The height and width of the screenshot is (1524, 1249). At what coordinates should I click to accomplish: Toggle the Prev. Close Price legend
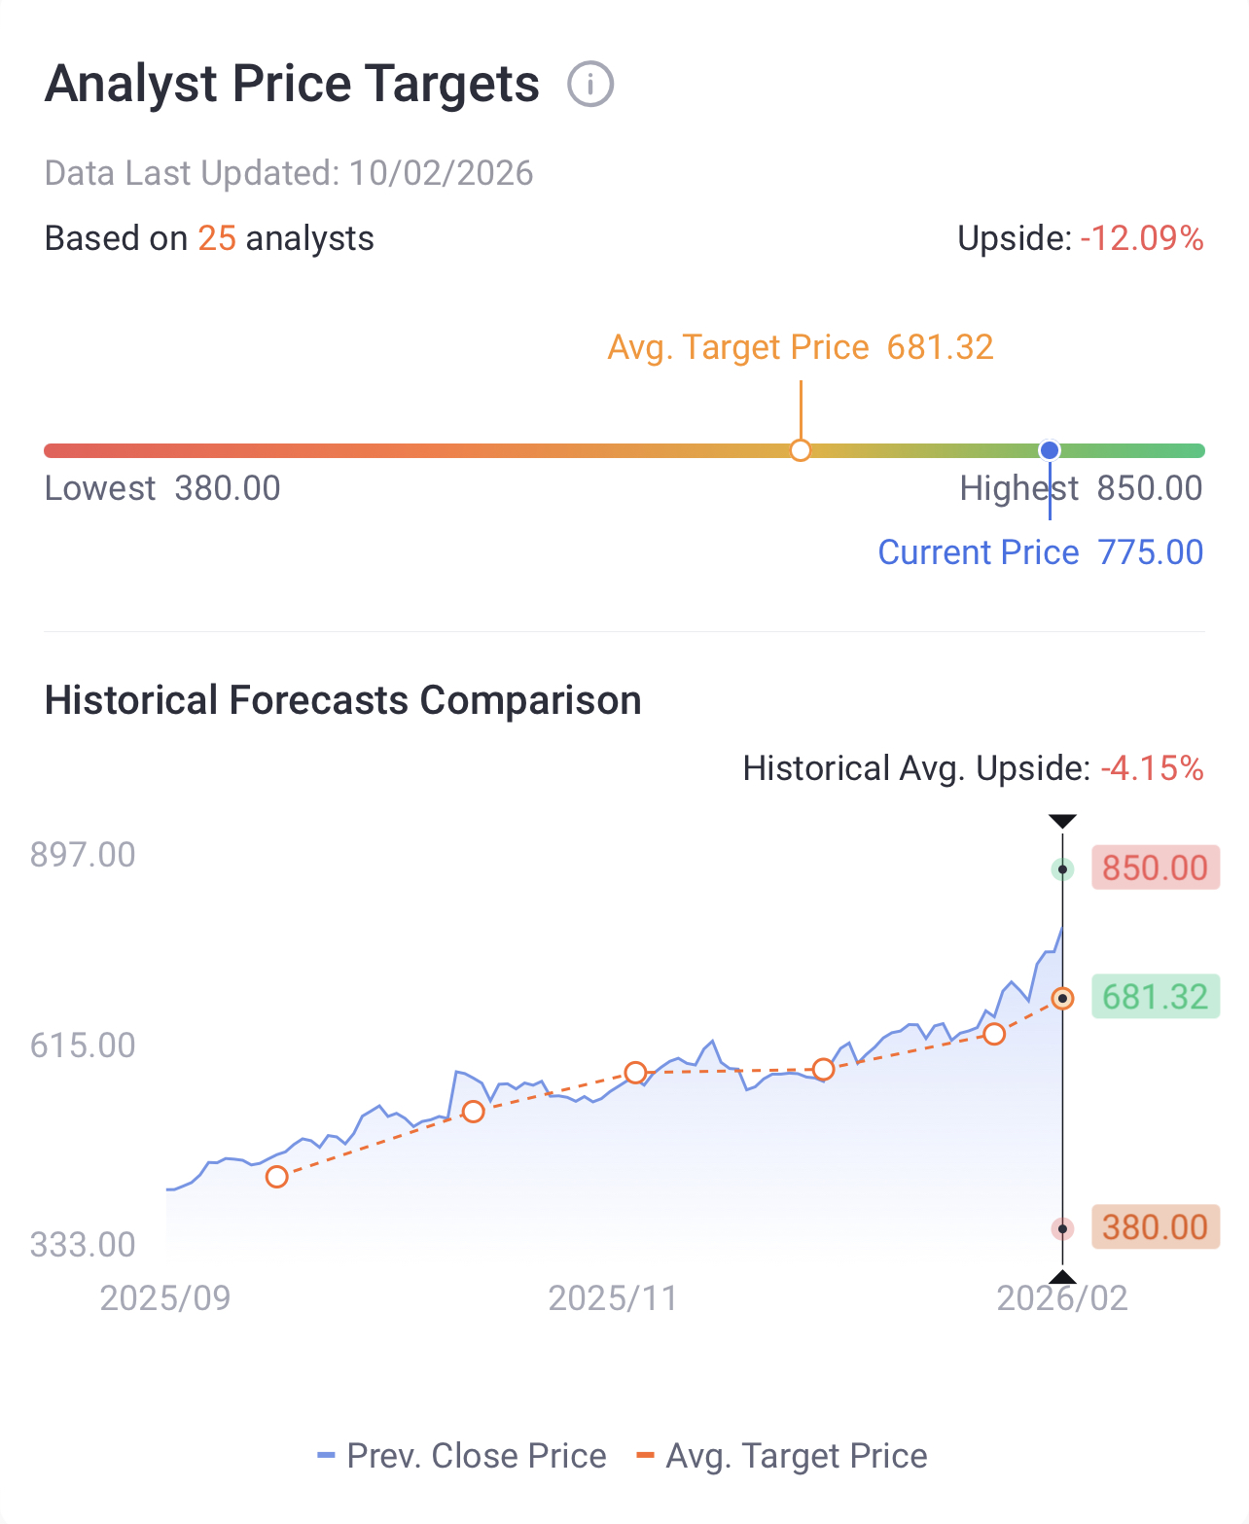[x=462, y=1456]
